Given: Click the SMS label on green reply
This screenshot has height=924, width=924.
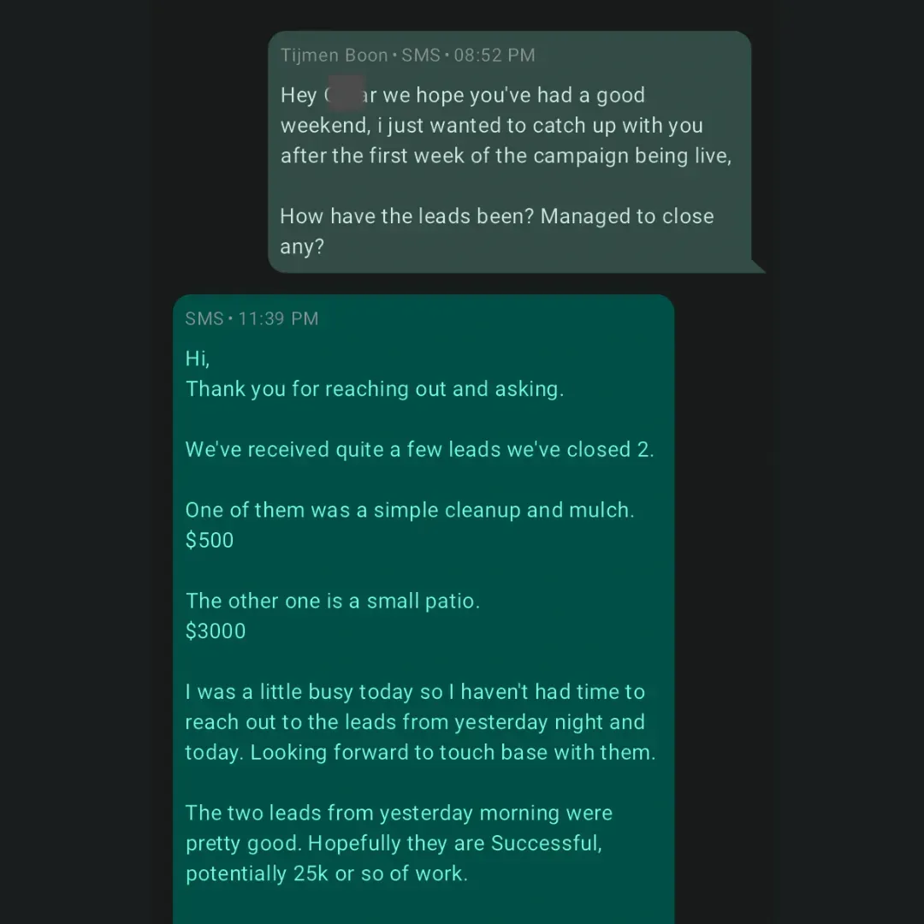Looking at the screenshot, I should 204,319.
